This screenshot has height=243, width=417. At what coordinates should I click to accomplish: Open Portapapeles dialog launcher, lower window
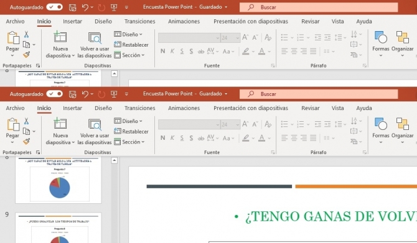coord(38,152)
